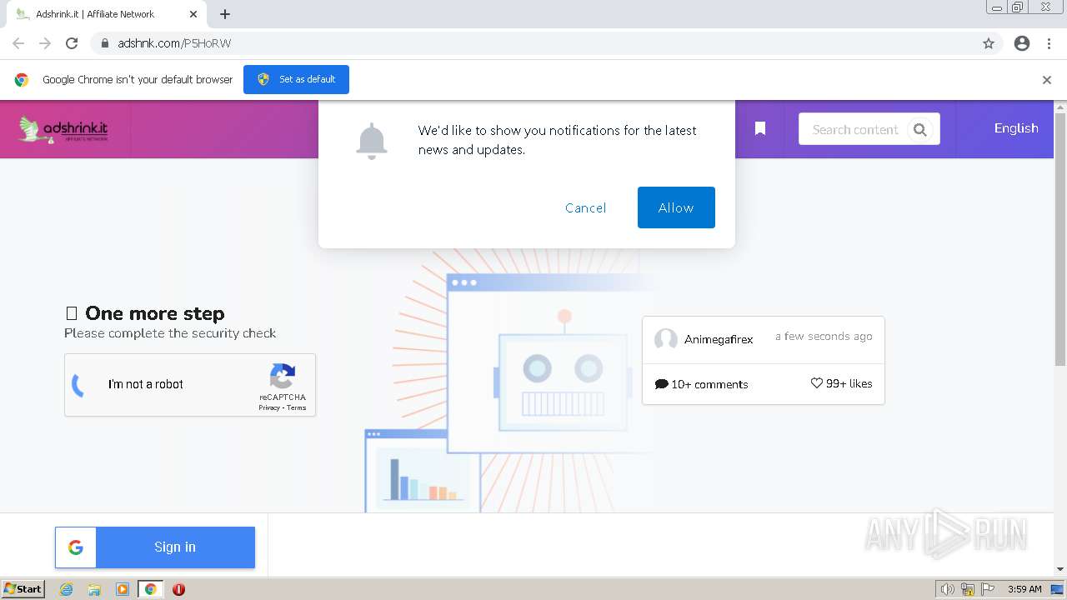Click the browser forward arrow
Image resolution: width=1067 pixels, height=600 pixels.
point(45,43)
